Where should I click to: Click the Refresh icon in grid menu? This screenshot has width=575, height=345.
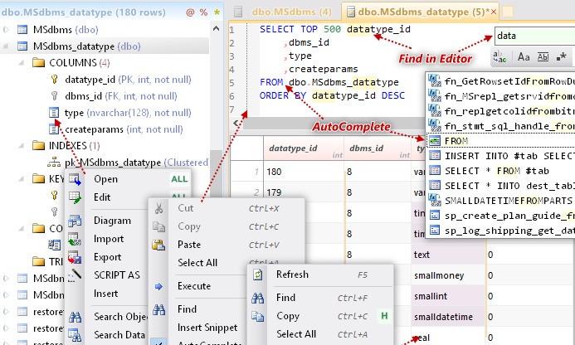point(258,275)
